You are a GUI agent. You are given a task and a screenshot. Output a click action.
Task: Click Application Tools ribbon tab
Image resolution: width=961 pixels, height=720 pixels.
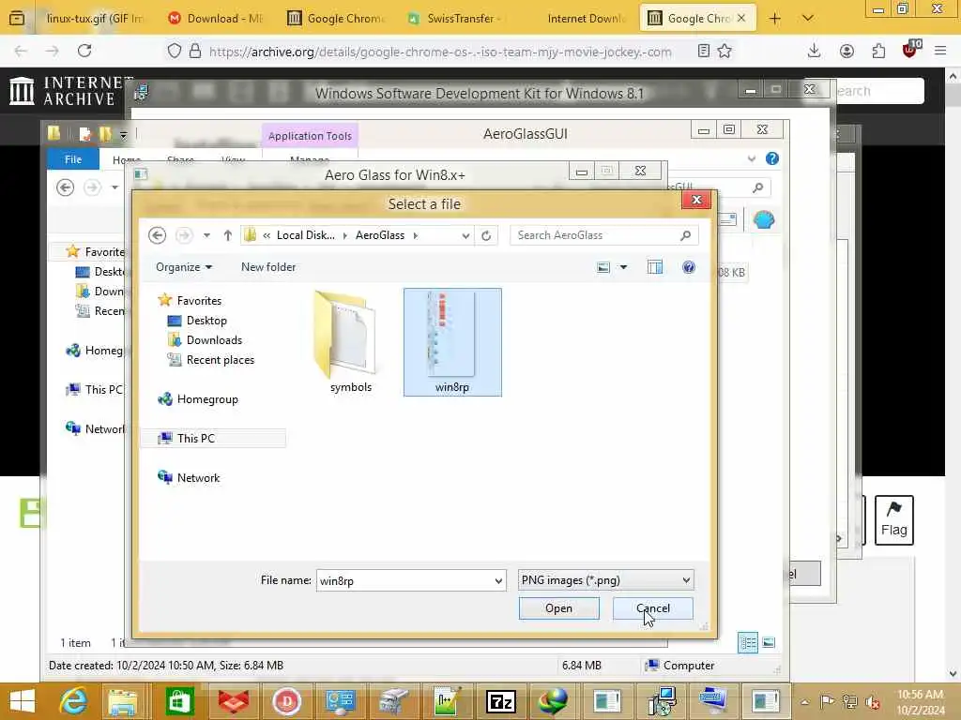(310, 136)
